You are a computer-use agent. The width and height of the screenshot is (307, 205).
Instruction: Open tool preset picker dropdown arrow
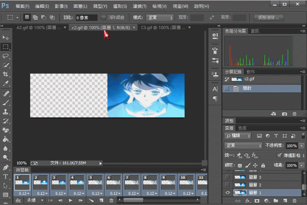(17, 17)
